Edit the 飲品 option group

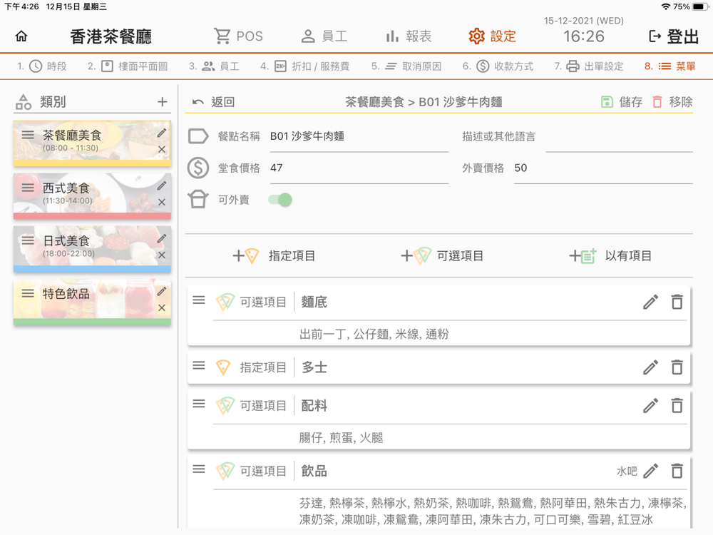click(x=650, y=471)
